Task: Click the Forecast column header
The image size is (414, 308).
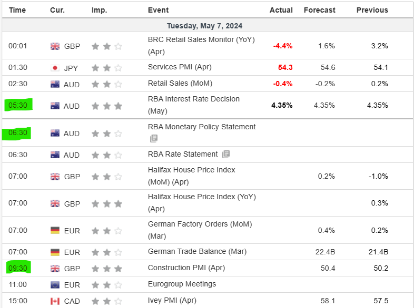Action: pyautogui.click(x=319, y=10)
